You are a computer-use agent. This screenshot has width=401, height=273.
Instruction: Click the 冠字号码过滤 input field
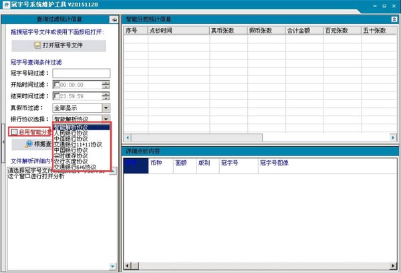[x=81, y=73]
